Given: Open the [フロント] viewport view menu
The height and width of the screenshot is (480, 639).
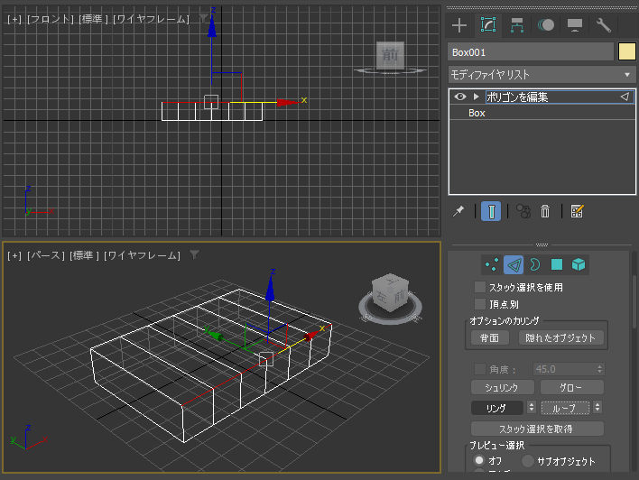Looking at the screenshot, I should point(51,19).
